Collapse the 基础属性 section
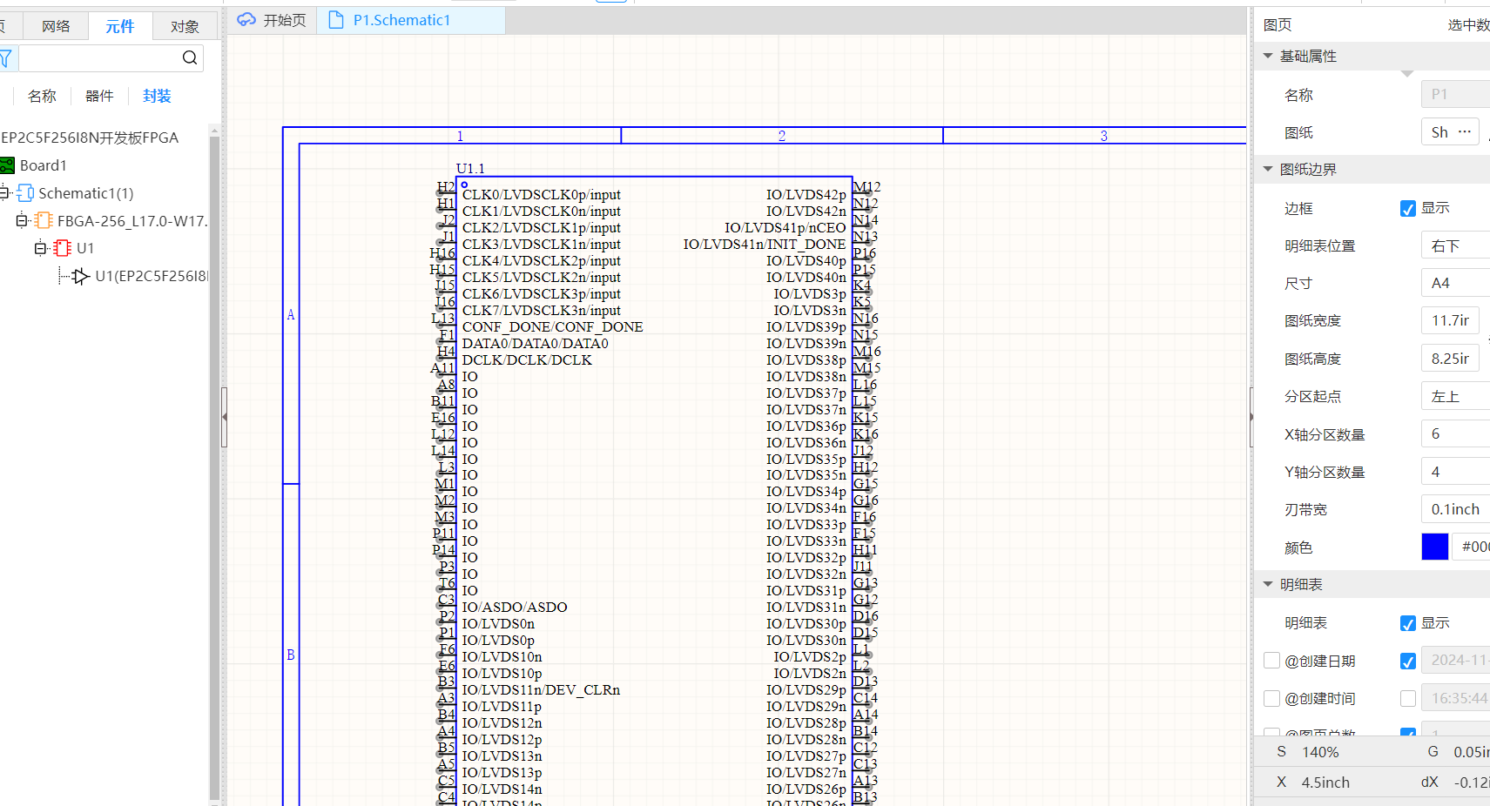Screen dimensions: 1490x806 [1268, 57]
